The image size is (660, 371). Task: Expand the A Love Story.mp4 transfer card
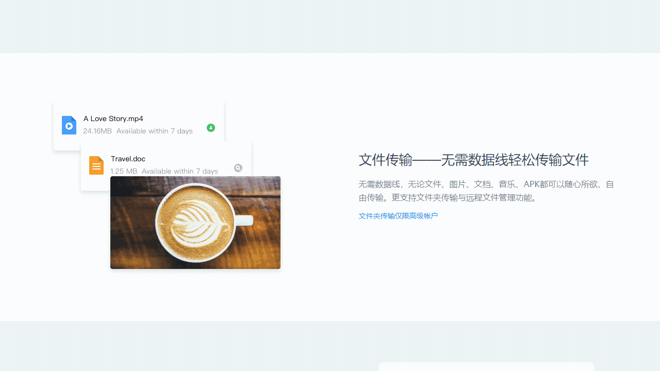pyautogui.click(x=138, y=125)
